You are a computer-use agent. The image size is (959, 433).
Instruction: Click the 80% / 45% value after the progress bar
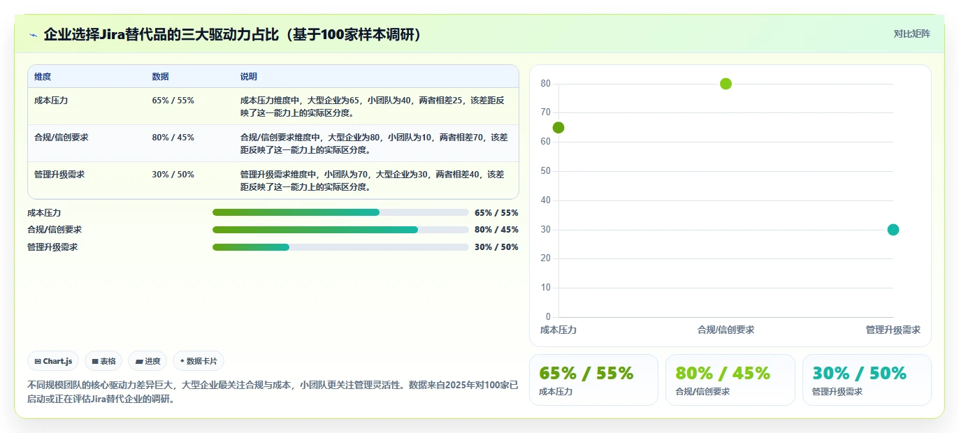pyautogui.click(x=496, y=230)
